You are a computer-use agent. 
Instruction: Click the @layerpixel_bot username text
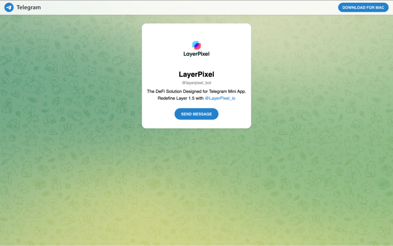[x=196, y=83]
